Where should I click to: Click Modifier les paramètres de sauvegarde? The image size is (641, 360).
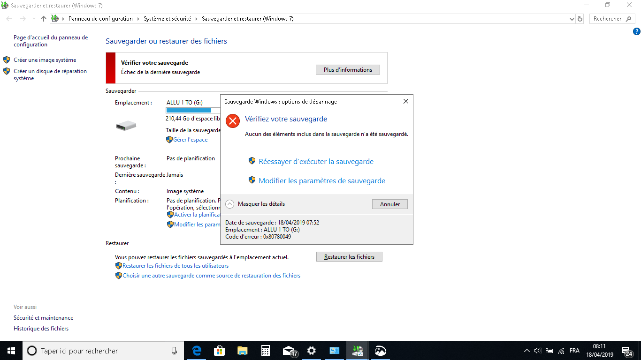point(322,180)
